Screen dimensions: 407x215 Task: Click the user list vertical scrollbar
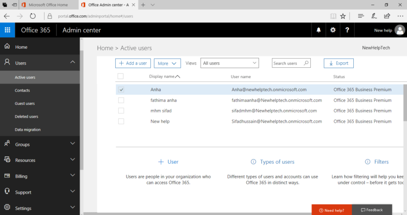[405, 103]
